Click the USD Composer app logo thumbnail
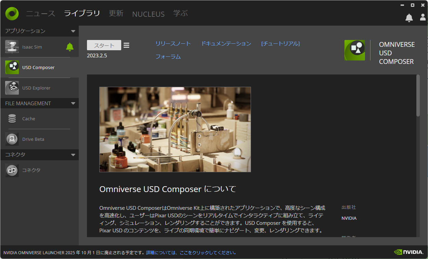The height and width of the screenshot is (259, 428). point(355,50)
